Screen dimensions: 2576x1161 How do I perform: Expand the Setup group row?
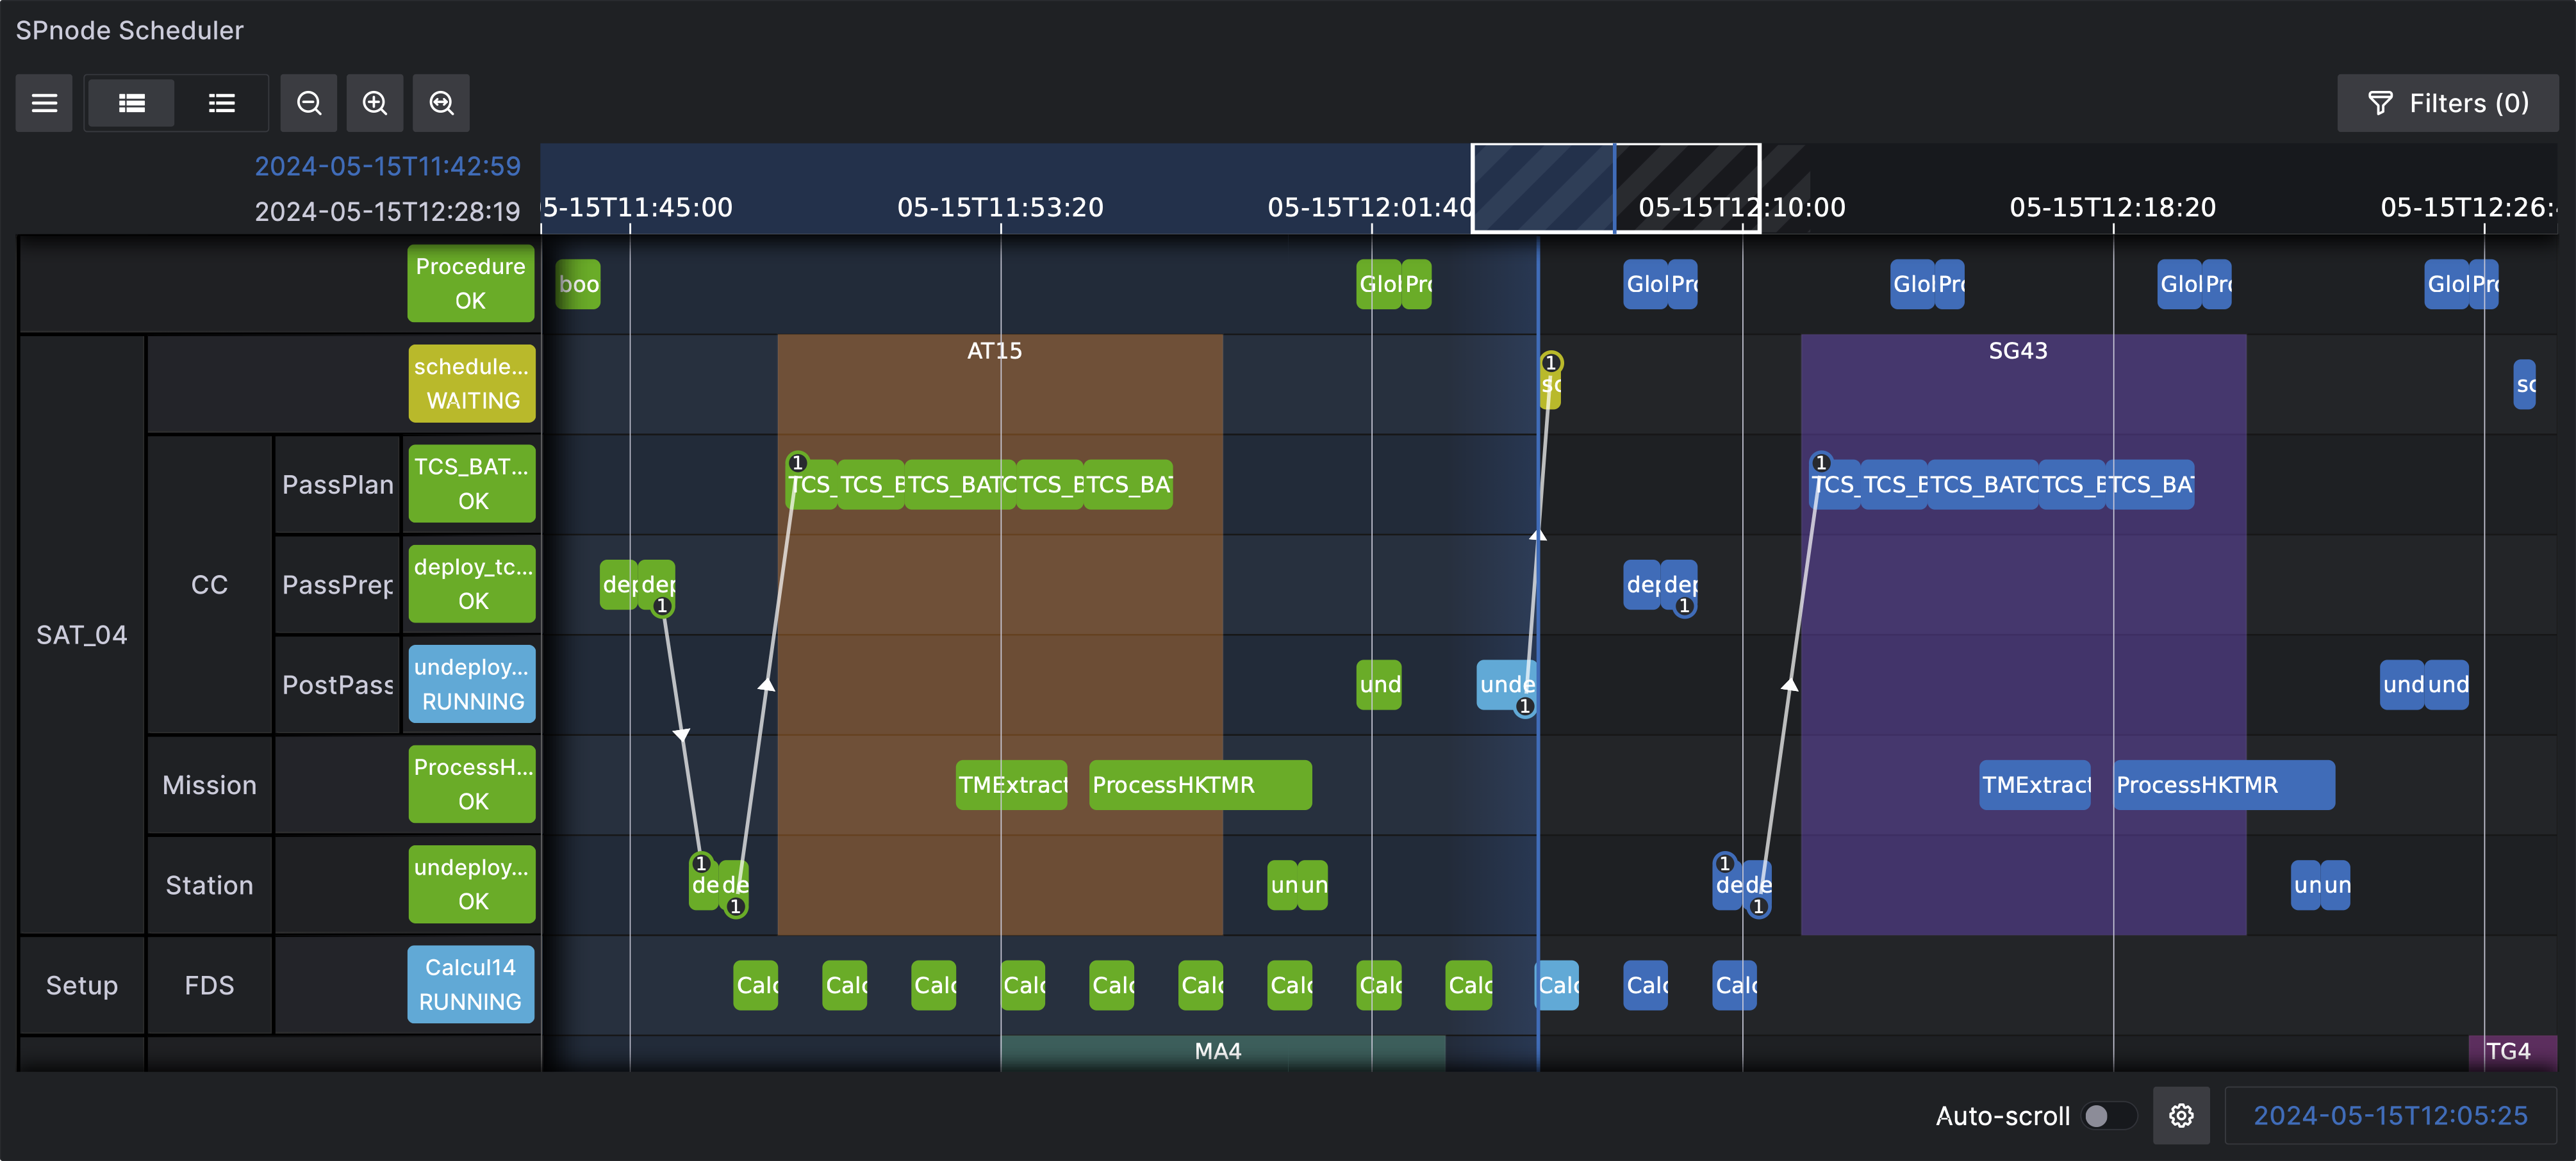point(81,985)
